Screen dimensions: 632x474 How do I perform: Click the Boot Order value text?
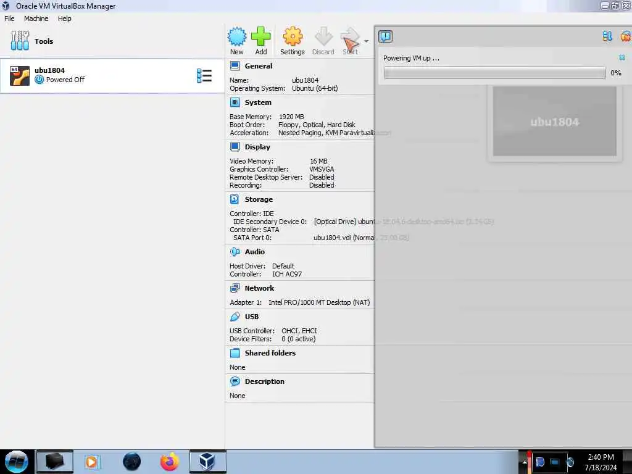click(317, 125)
